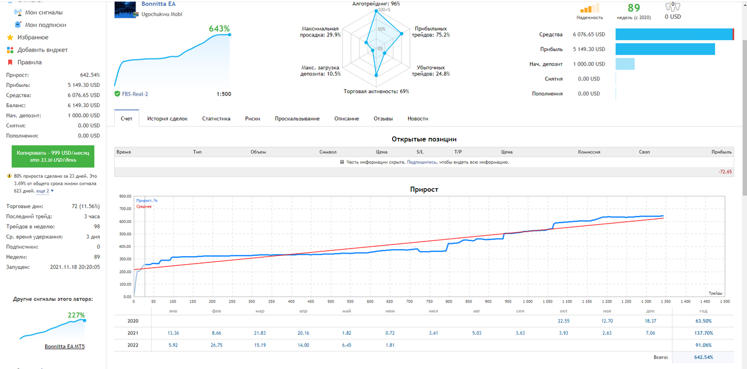
Task: Click 'Максимальная просадка: 29.9%' label
Action: coord(321,31)
